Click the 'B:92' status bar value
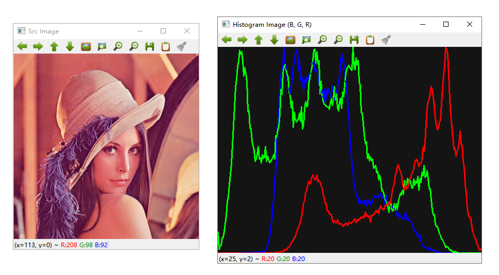 101,245
